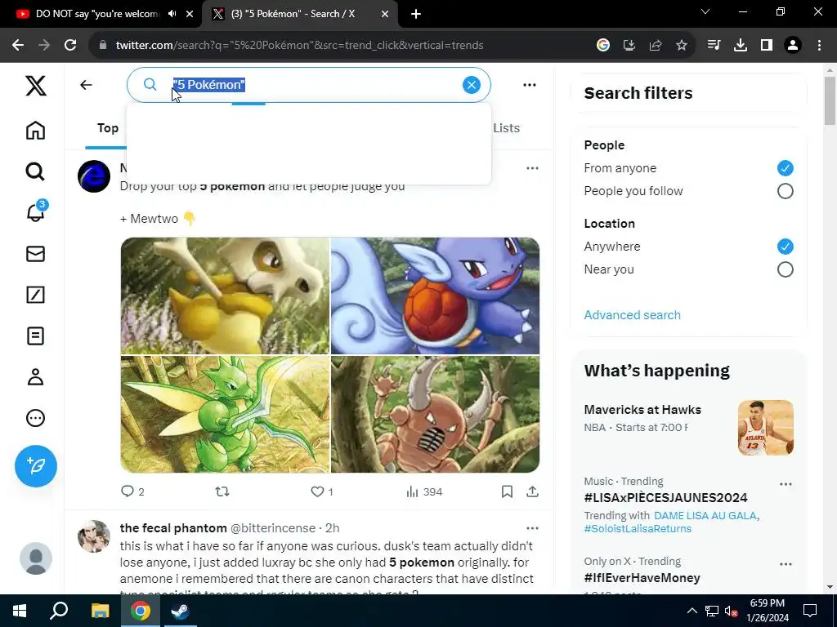Repost the top 5 pokemon post
The height and width of the screenshot is (627, 837).
pos(222,491)
